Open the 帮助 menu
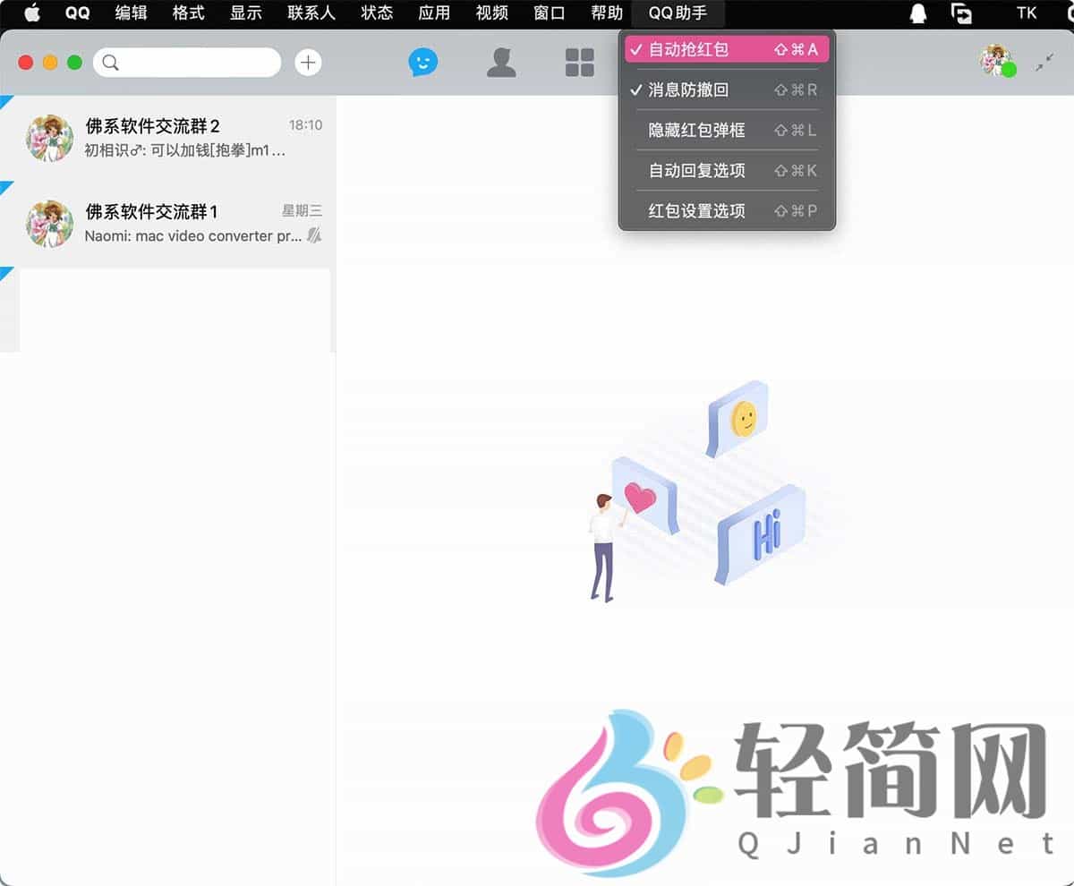1074x886 pixels. click(x=606, y=13)
